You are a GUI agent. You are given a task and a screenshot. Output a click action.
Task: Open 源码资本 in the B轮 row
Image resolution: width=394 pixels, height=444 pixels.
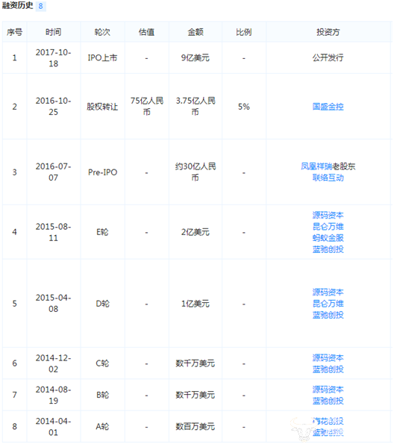tap(328, 390)
